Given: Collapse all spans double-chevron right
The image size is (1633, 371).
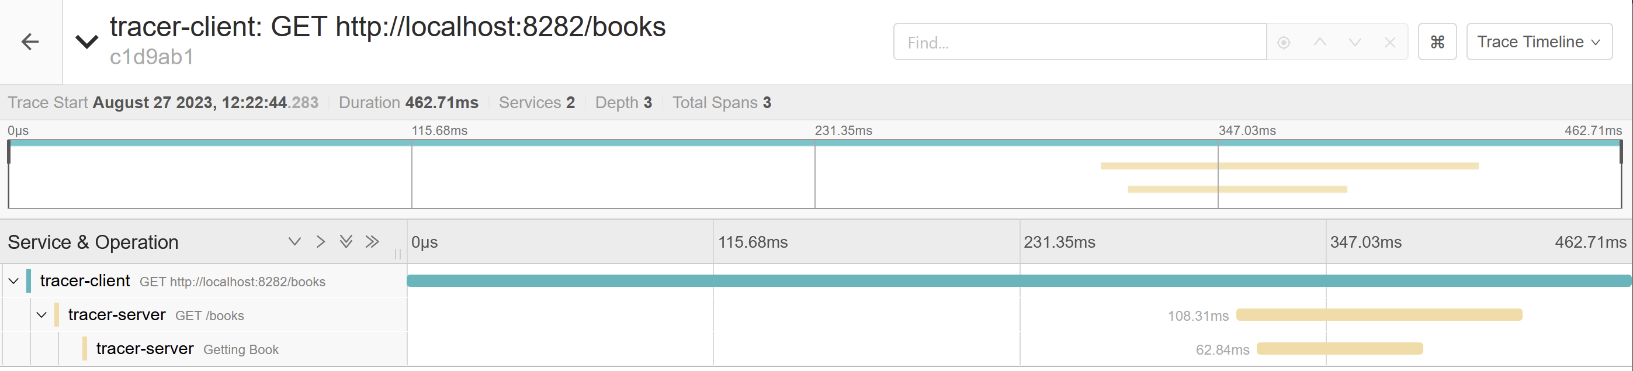Looking at the screenshot, I should click(372, 242).
